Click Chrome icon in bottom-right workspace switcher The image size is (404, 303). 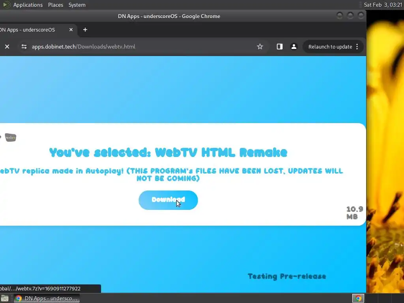pyautogui.click(x=358, y=298)
